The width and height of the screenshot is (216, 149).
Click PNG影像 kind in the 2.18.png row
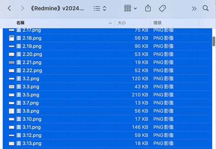[163, 38]
